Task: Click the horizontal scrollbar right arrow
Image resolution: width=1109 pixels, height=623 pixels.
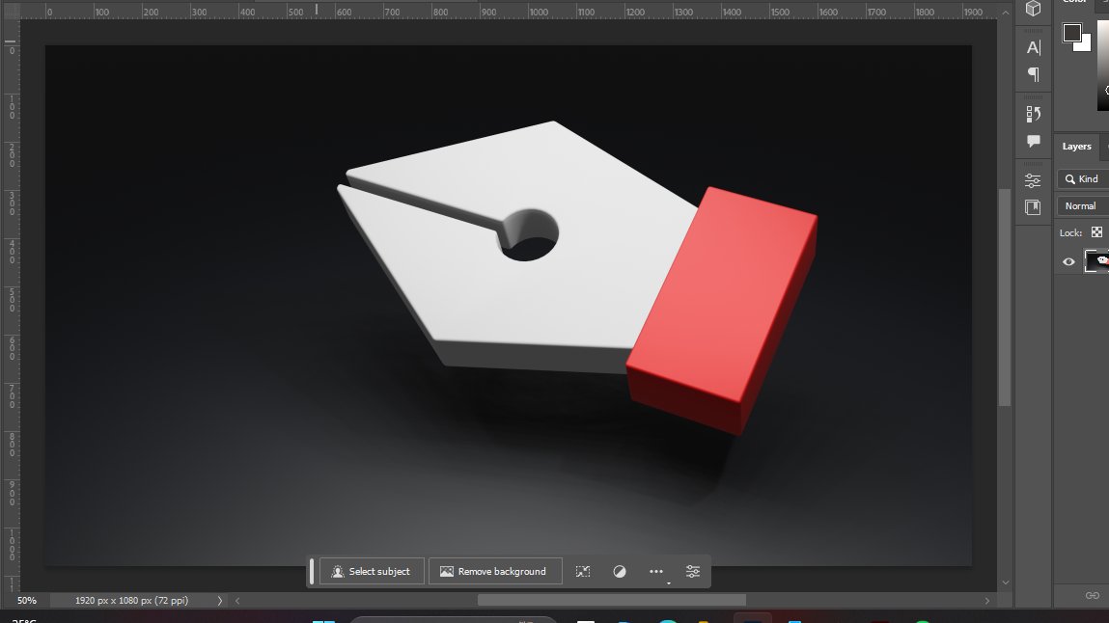Action: 987,601
